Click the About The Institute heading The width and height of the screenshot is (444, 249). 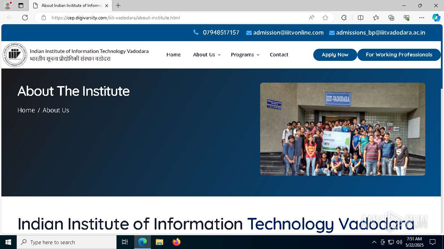(x=74, y=91)
